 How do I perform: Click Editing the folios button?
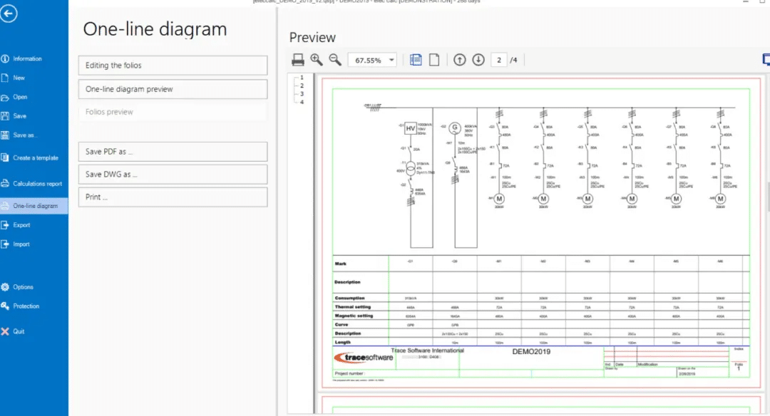click(173, 66)
